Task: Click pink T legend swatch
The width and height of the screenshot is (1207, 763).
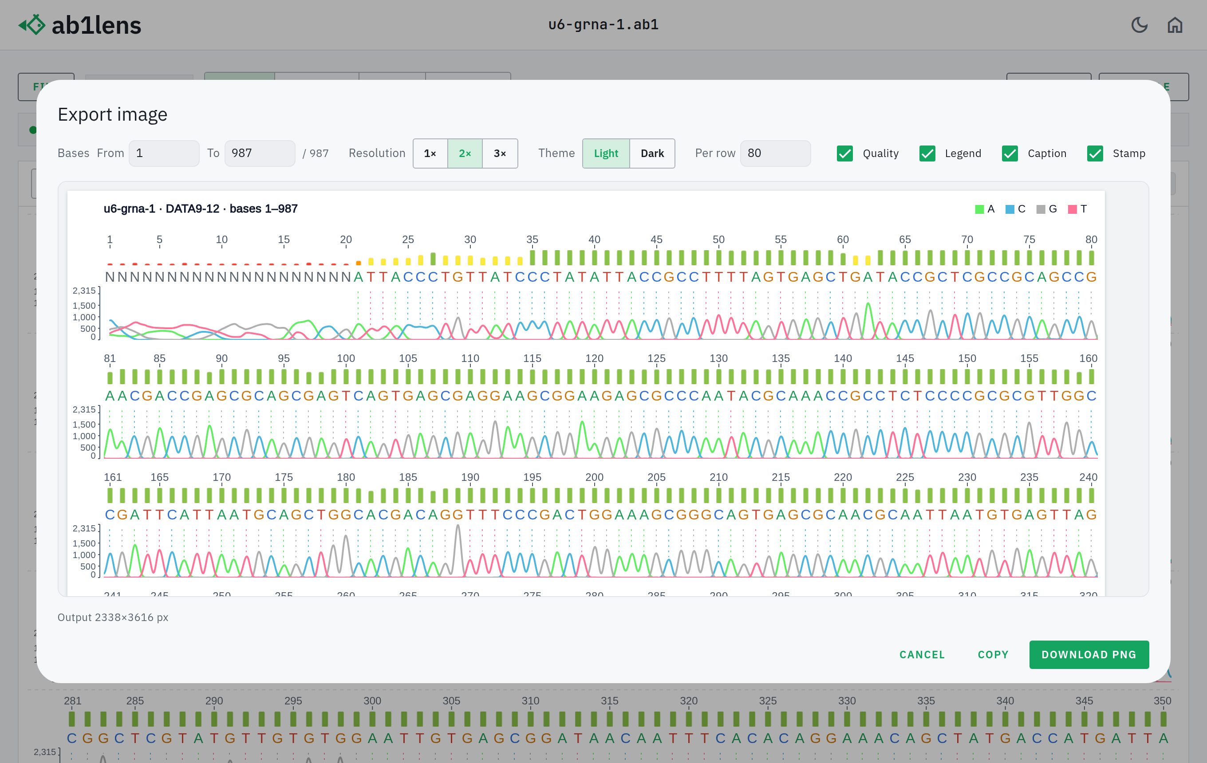Action: (1072, 209)
